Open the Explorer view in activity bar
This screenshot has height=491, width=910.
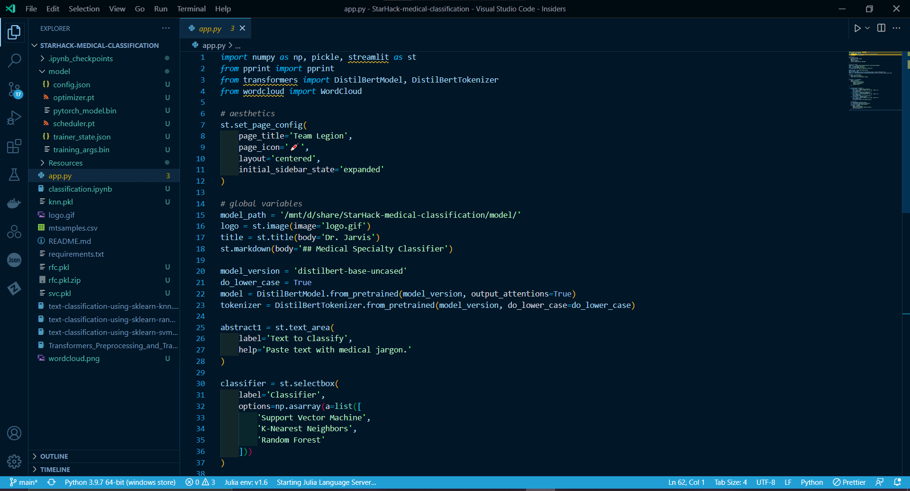[x=14, y=32]
